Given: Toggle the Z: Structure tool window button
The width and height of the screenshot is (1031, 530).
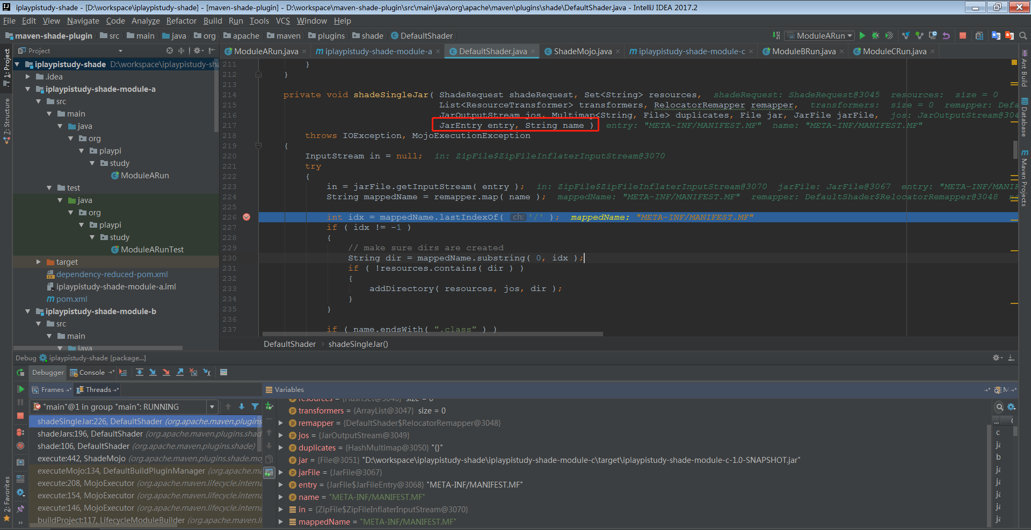Looking at the screenshot, I should coord(6,121).
